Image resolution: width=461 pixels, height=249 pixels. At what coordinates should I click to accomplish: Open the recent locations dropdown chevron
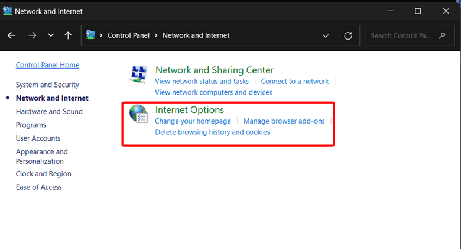click(51, 35)
